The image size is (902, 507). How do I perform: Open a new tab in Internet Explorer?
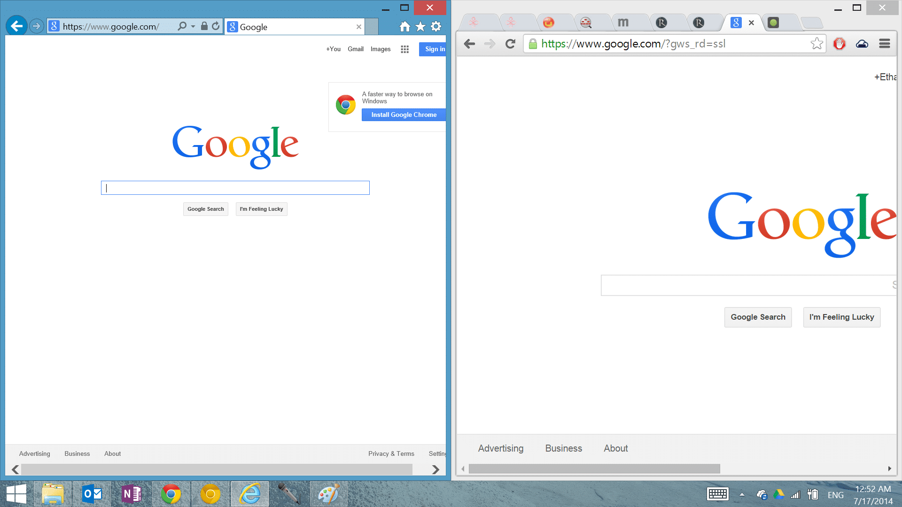pos(372,27)
